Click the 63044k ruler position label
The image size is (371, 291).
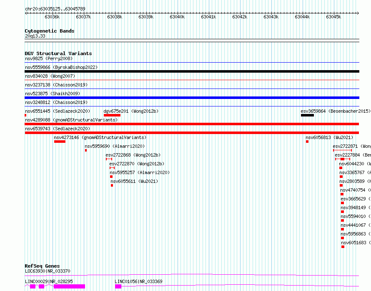click(302, 17)
